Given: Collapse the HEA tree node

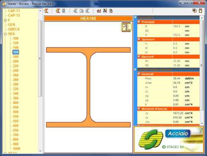Looking at the screenshot, I should pyautogui.click(x=5, y=34).
